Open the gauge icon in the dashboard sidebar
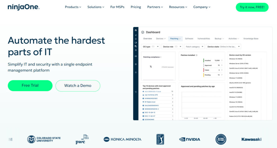The height and width of the screenshot is (148, 277). (x=136, y=39)
